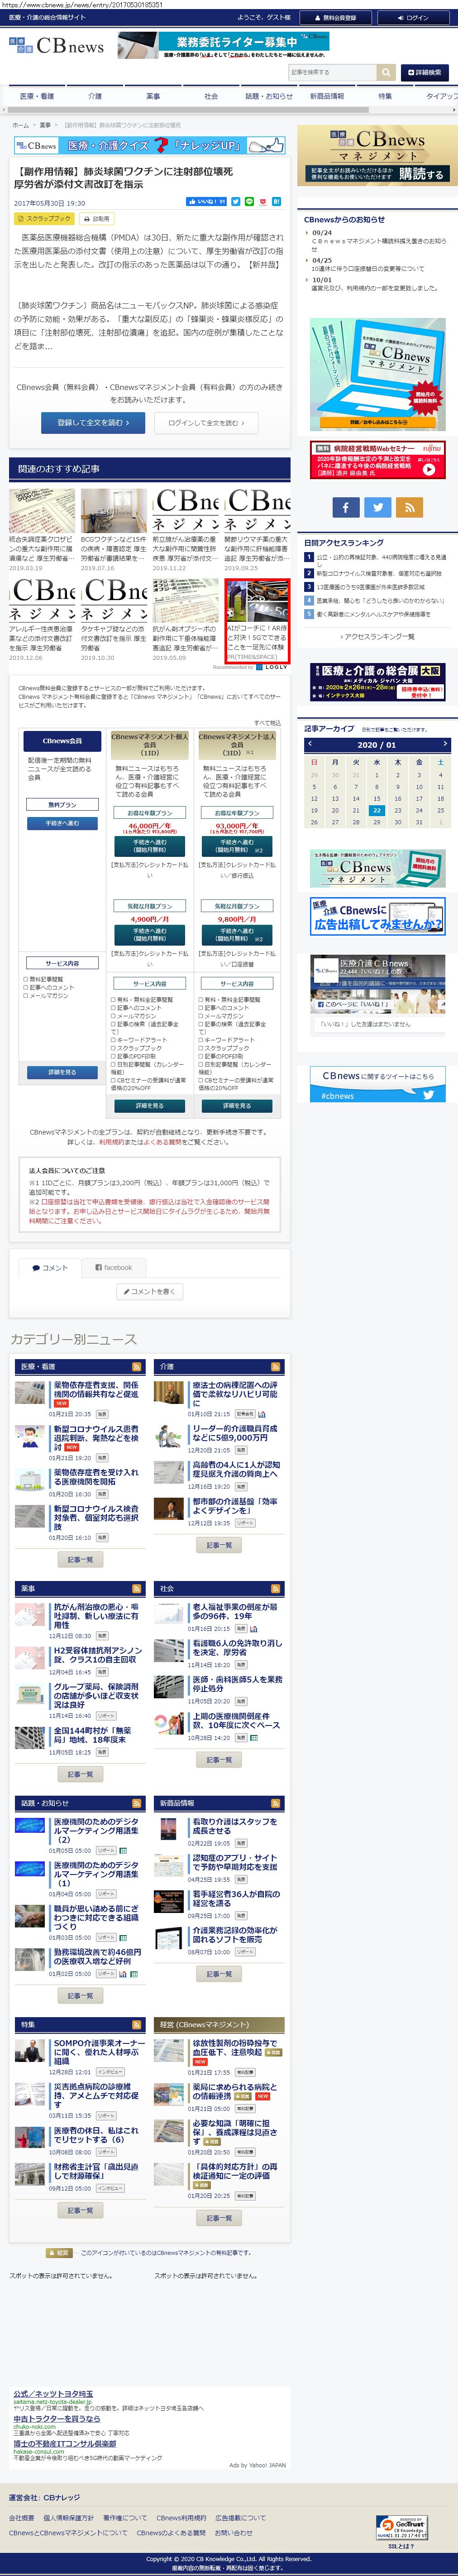
Task: Open the 病院経営戦略Webセミナー FUJITSU banner
Action: point(377,460)
